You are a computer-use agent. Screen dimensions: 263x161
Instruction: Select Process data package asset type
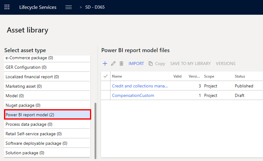point(47,124)
